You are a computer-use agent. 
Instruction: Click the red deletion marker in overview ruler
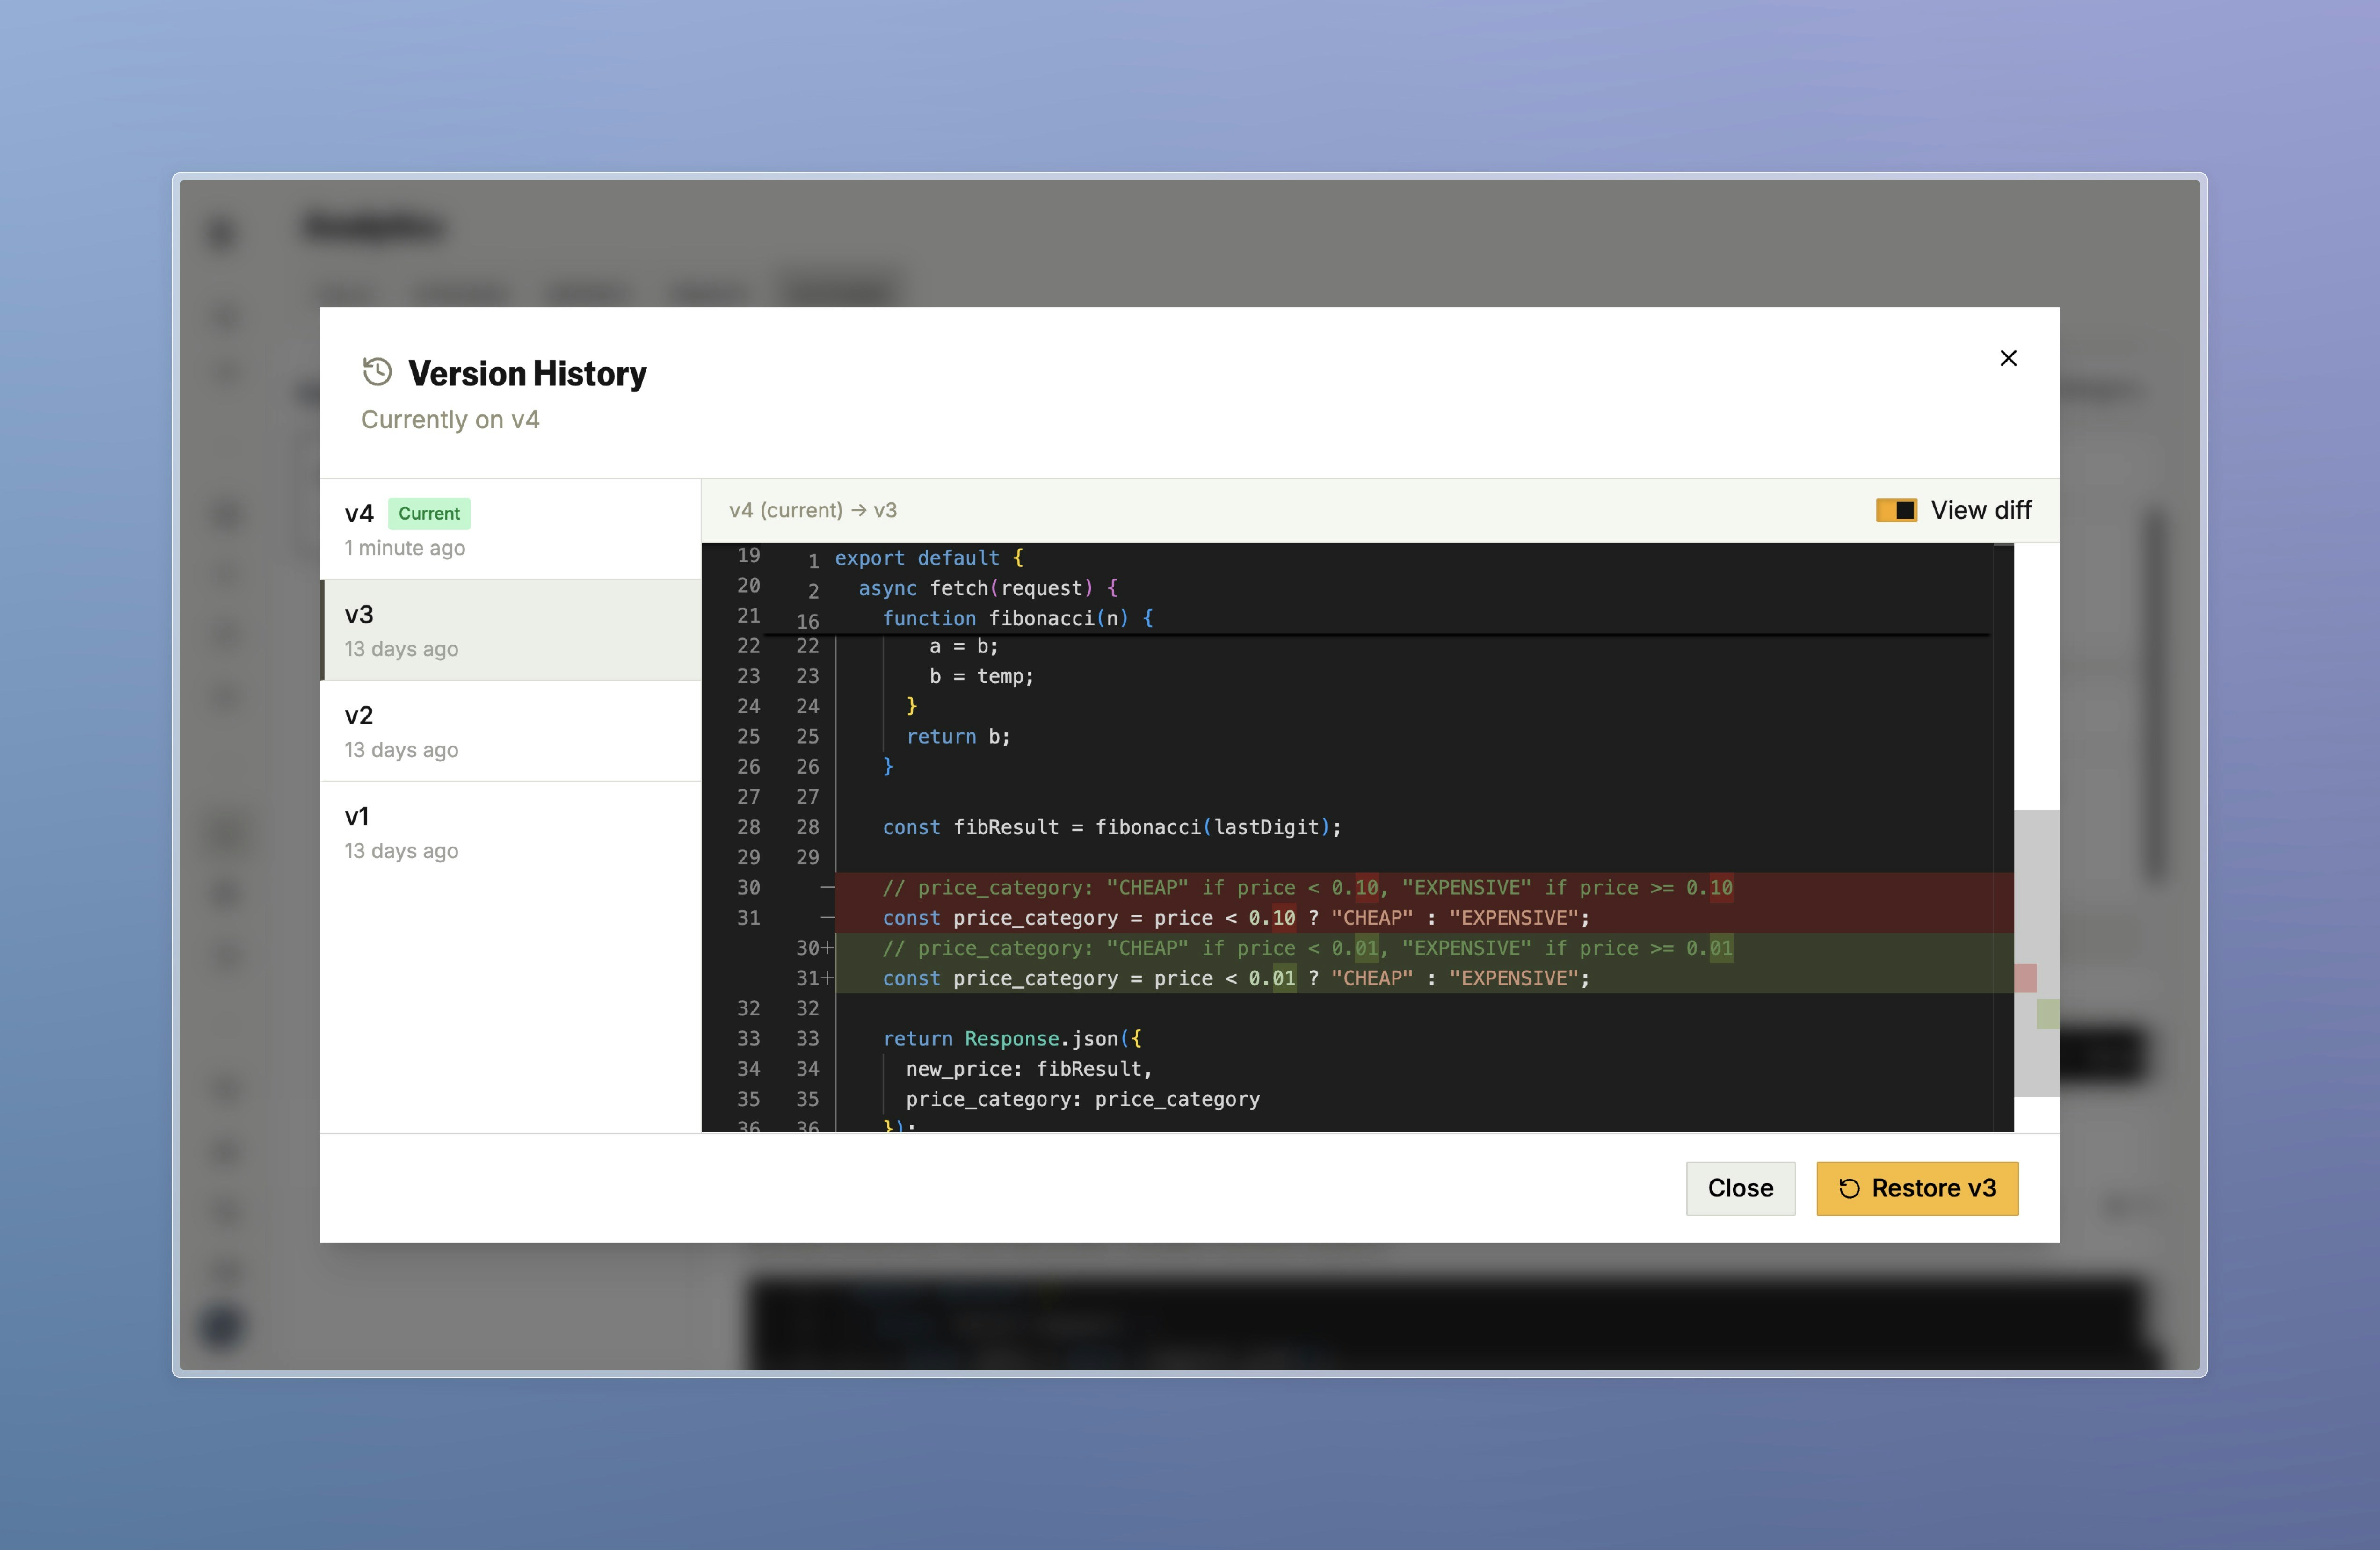(x=2025, y=978)
